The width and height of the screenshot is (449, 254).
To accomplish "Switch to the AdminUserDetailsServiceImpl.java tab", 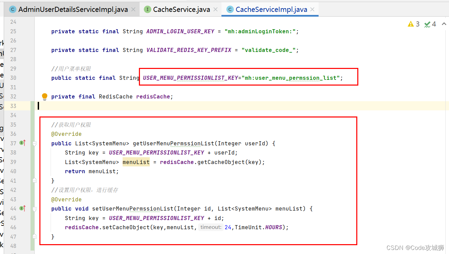I will tap(73, 10).
